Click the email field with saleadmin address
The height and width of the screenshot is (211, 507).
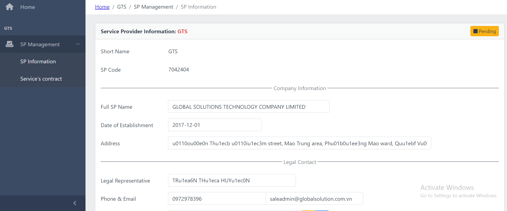(314, 199)
